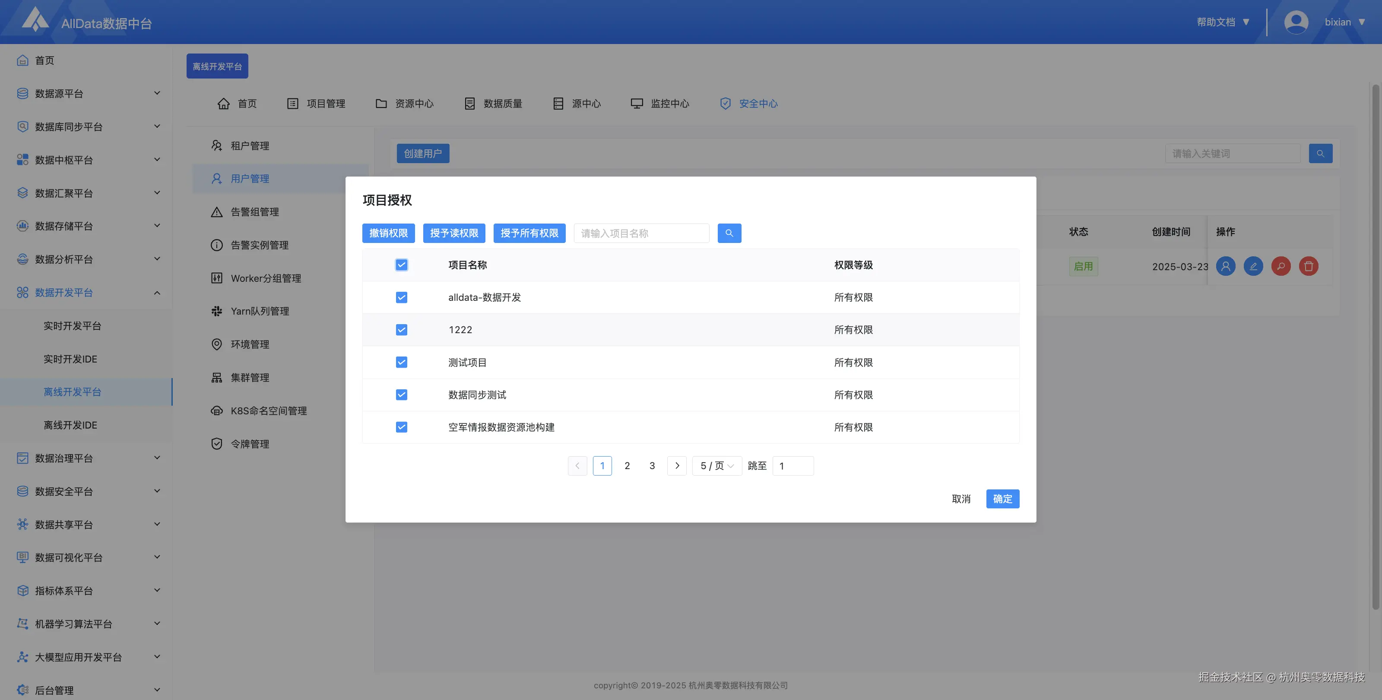Image resolution: width=1382 pixels, height=700 pixels.
Task: Click the keyword search button at top right
Action: [x=1320, y=154]
